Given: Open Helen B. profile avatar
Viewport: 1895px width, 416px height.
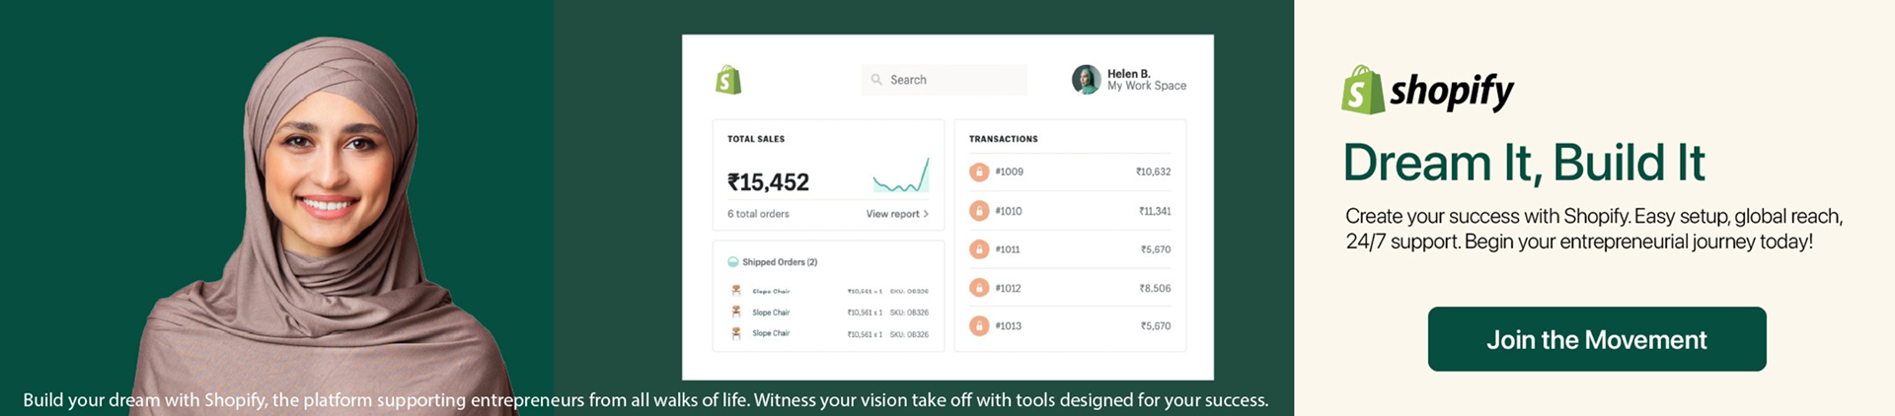Looking at the screenshot, I should pos(1086,80).
